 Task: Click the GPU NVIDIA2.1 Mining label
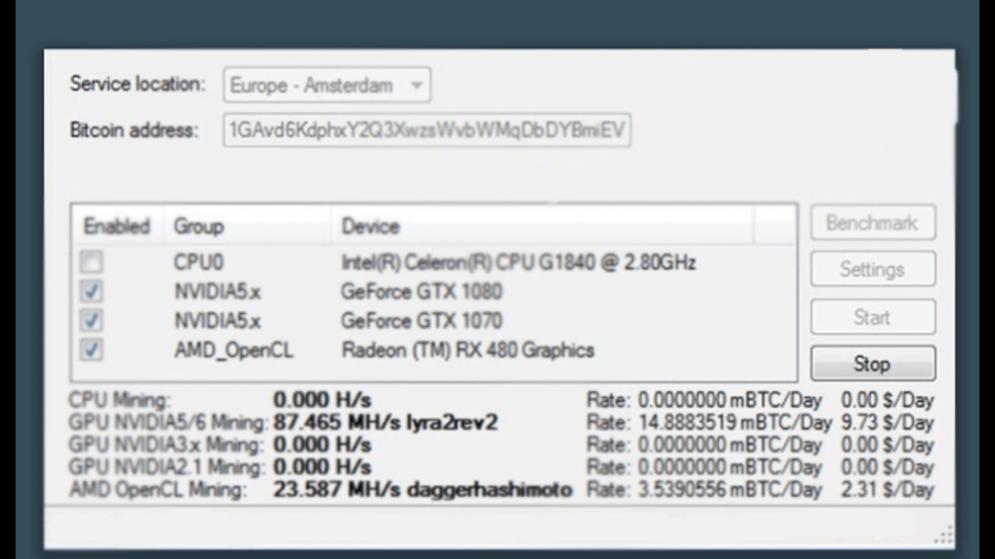[x=166, y=467]
